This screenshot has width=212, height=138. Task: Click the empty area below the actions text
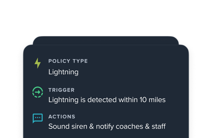[x=106, y=135]
